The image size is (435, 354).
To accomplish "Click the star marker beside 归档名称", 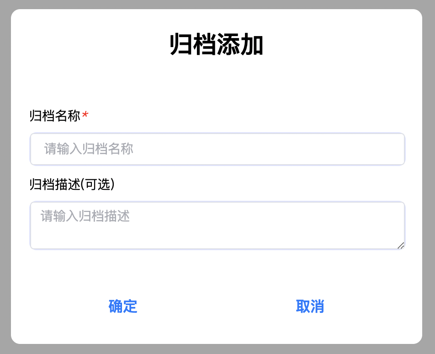I will point(85,116).
